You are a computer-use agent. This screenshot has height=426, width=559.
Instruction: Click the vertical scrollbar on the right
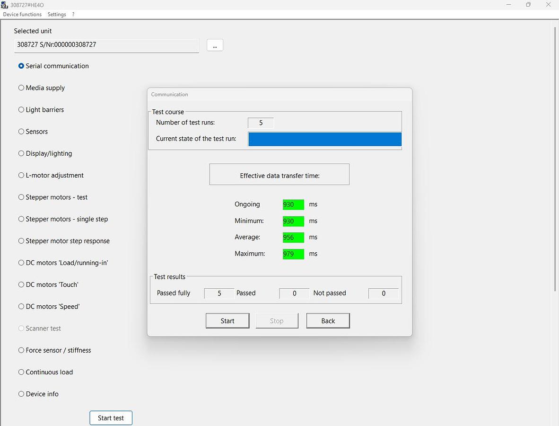(555, 159)
